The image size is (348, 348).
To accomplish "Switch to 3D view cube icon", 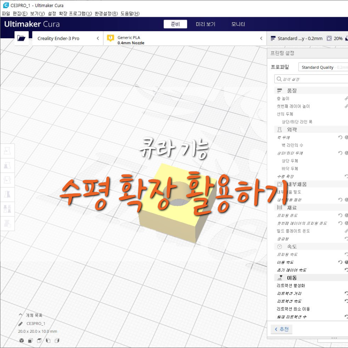I will 22,340.
